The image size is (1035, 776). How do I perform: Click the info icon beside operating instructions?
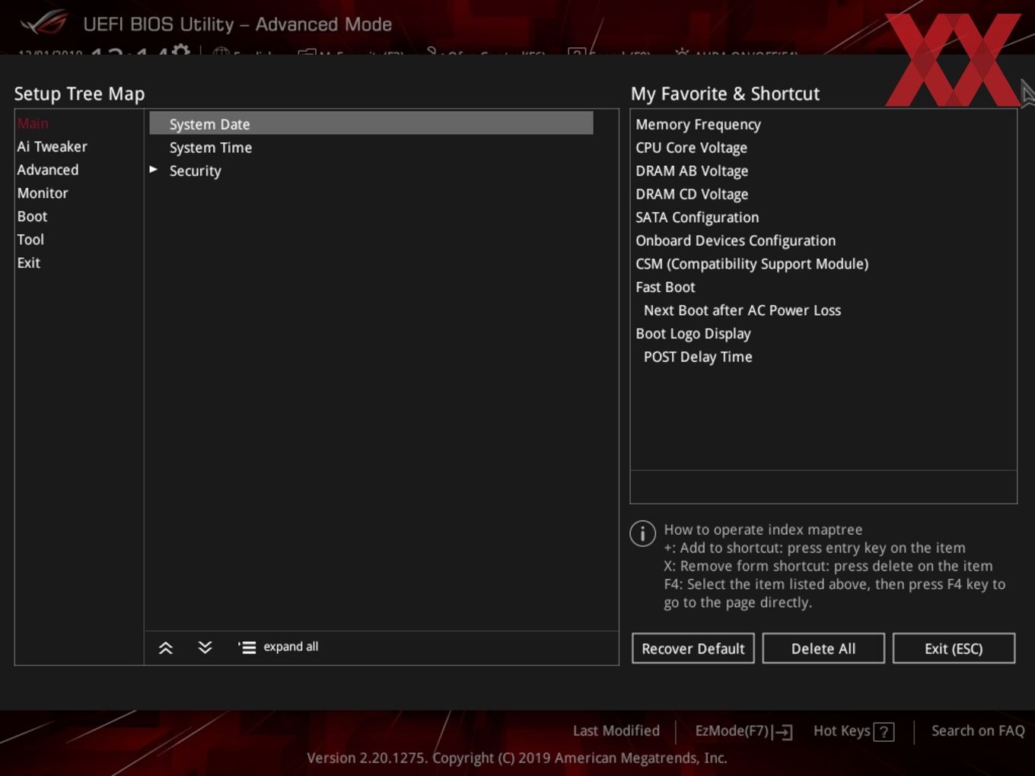(643, 533)
